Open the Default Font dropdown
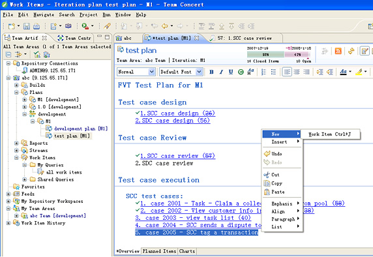Screen dimensions: 373x257 click(x=181, y=72)
